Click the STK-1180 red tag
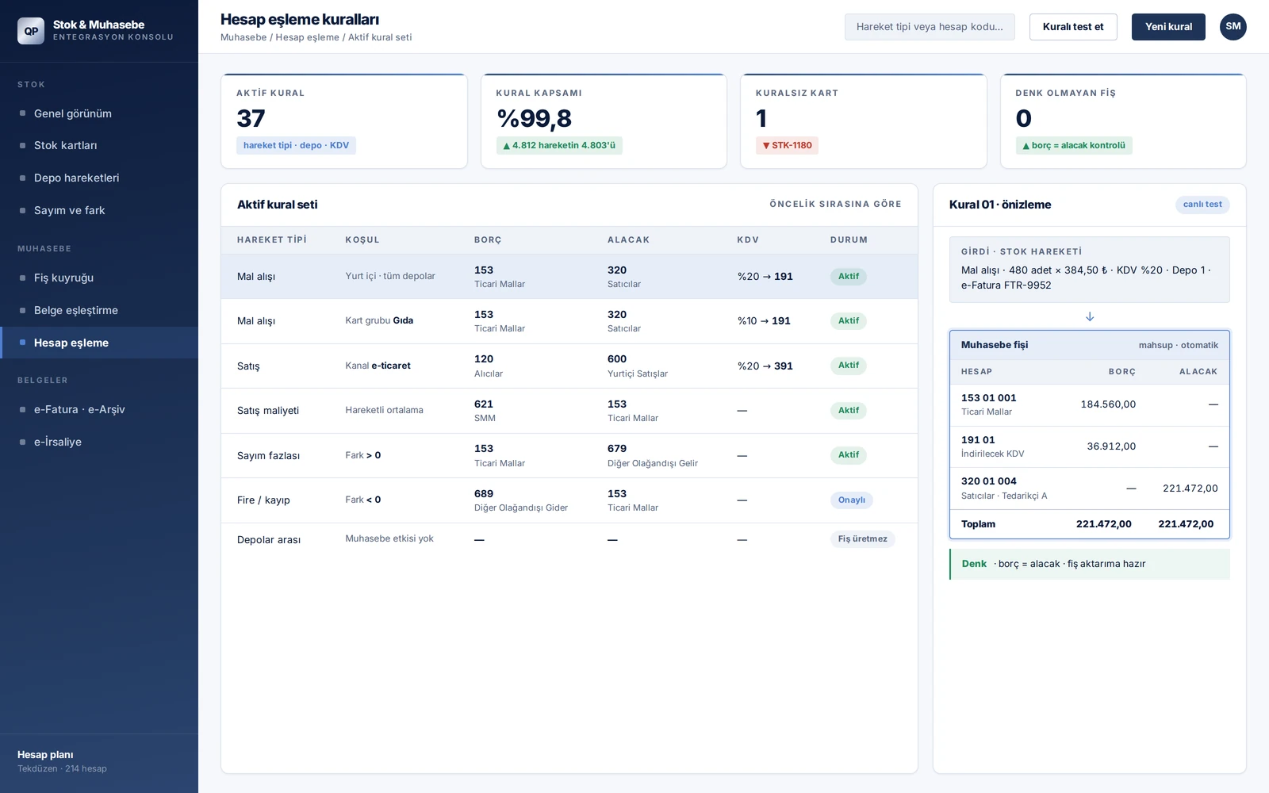 pyautogui.click(x=787, y=145)
